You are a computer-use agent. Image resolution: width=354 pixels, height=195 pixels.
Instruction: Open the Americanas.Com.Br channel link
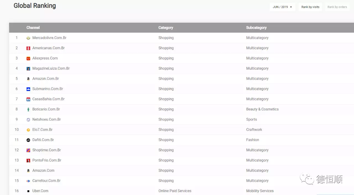point(48,48)
